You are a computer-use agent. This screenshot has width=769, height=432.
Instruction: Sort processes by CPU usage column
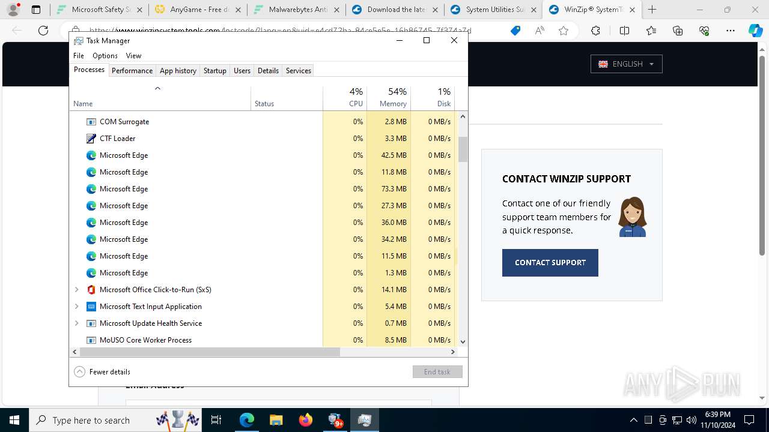point(345,98)
